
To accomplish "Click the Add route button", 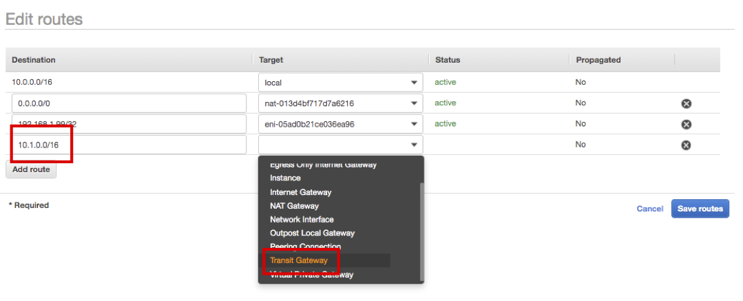I will pos(31,169).
